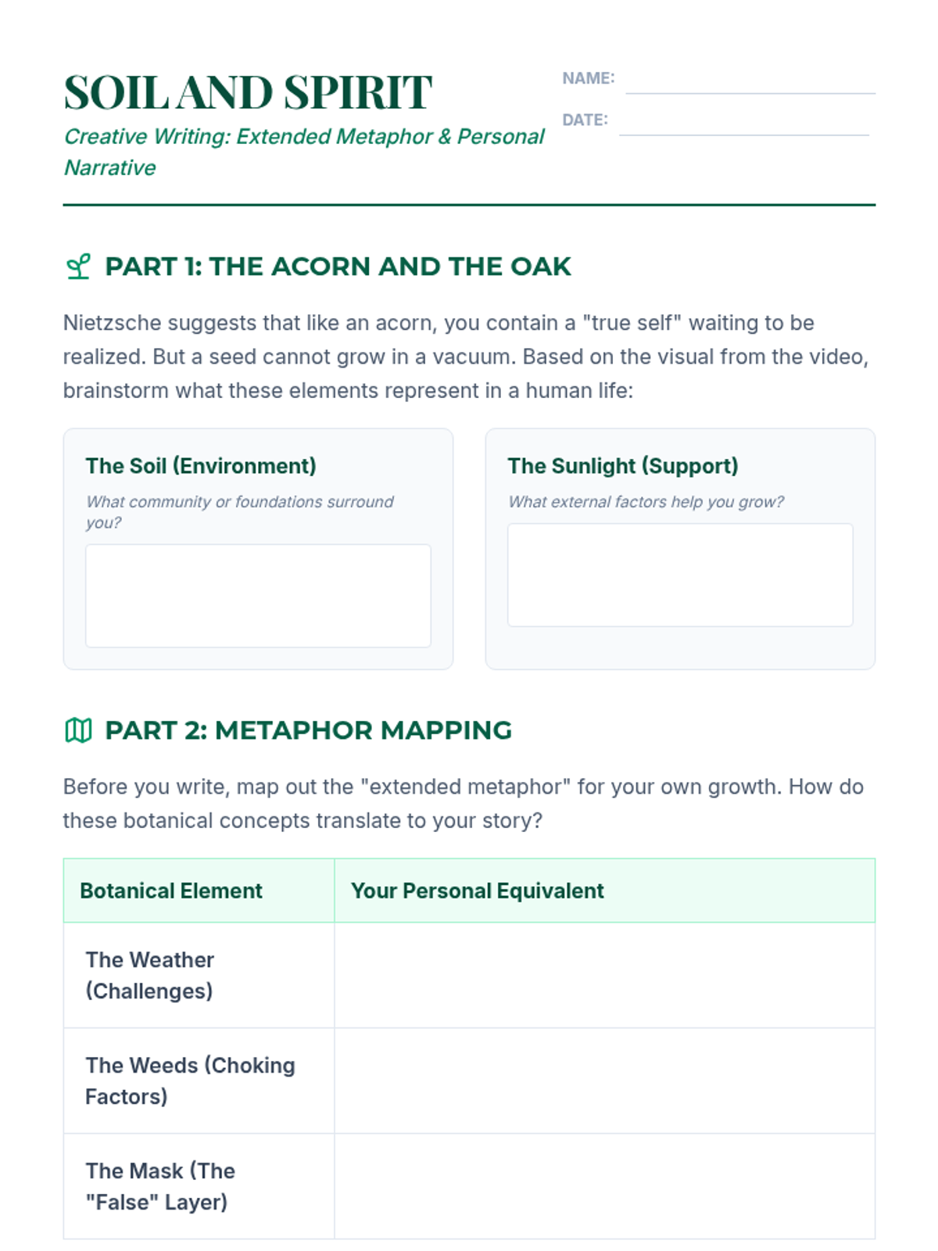Click the "SOIL AND SPIRIT" title
The width and height of the screenshot is (938, 1251).
[x=248, y=92]
